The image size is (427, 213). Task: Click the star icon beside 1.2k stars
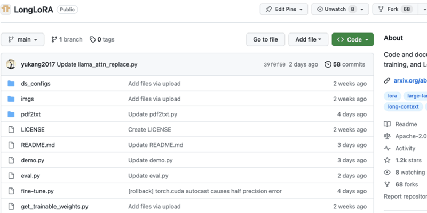387,160
